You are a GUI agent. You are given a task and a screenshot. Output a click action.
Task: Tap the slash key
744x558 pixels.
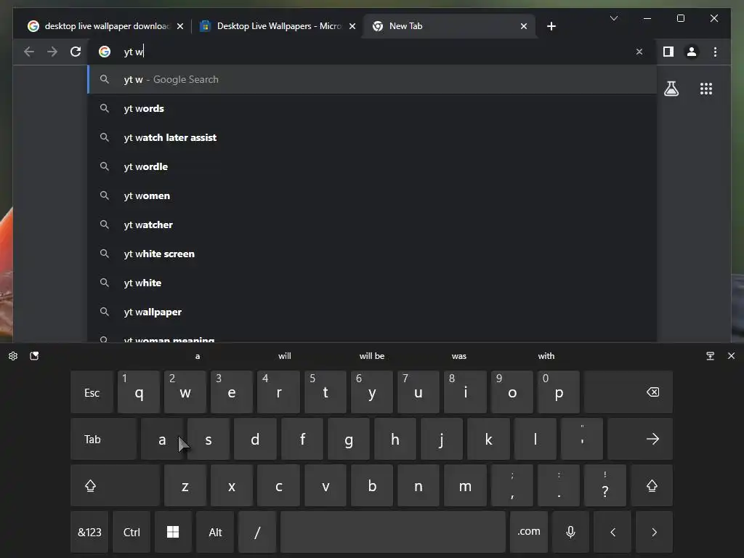click(257, 532)
